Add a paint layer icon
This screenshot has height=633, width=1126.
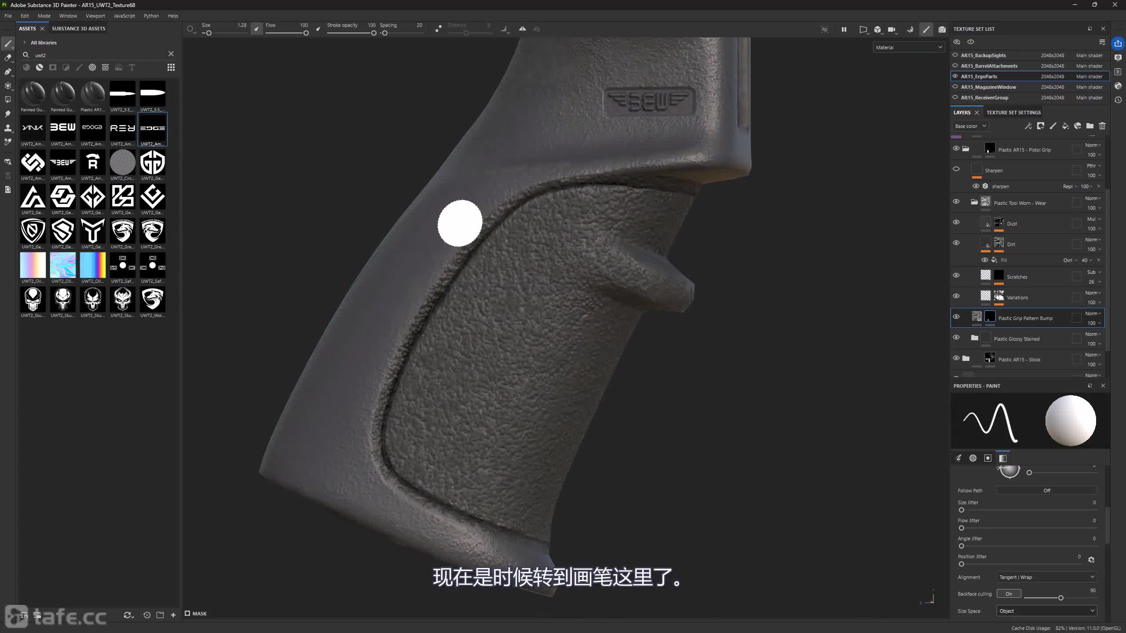coord(1053,126)
